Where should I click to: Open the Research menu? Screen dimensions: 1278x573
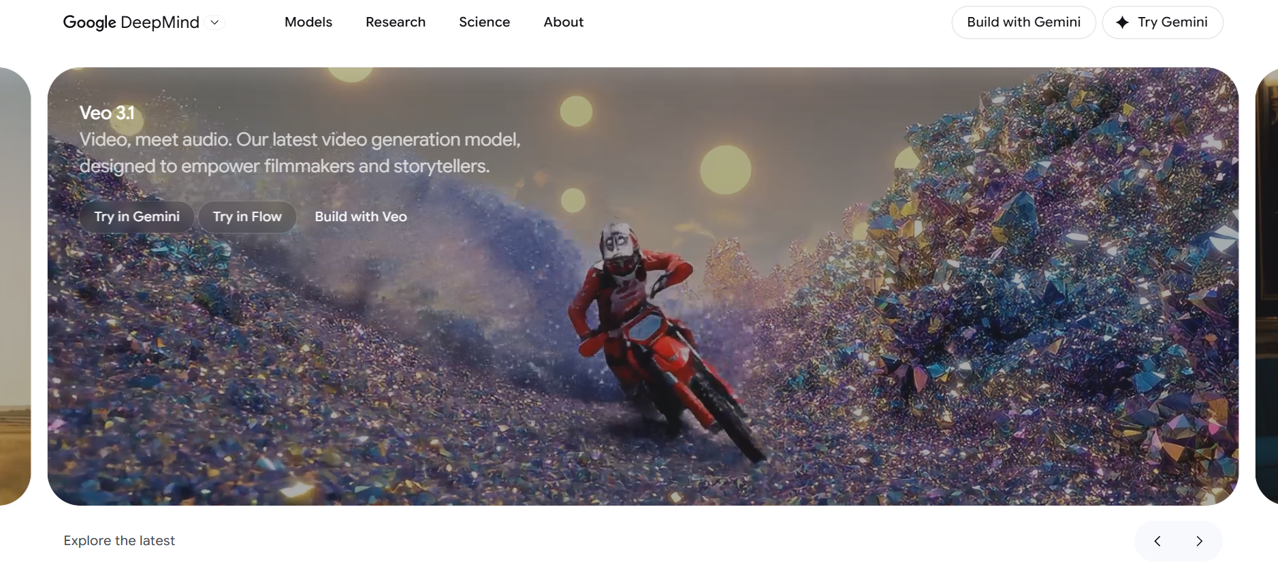click(396, 22)
